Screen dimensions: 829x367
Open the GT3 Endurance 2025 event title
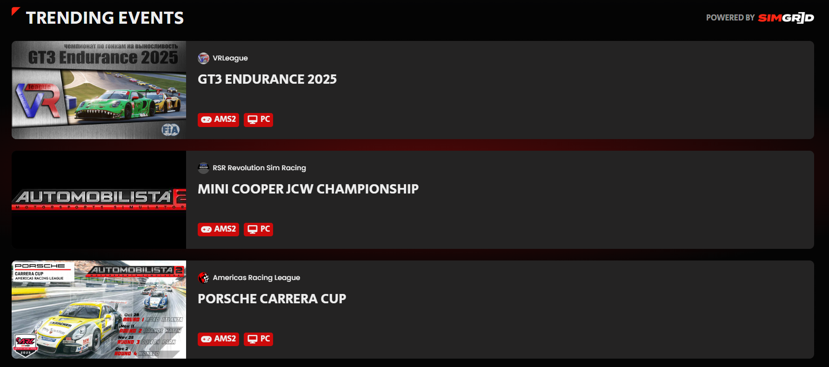point(267,80)
